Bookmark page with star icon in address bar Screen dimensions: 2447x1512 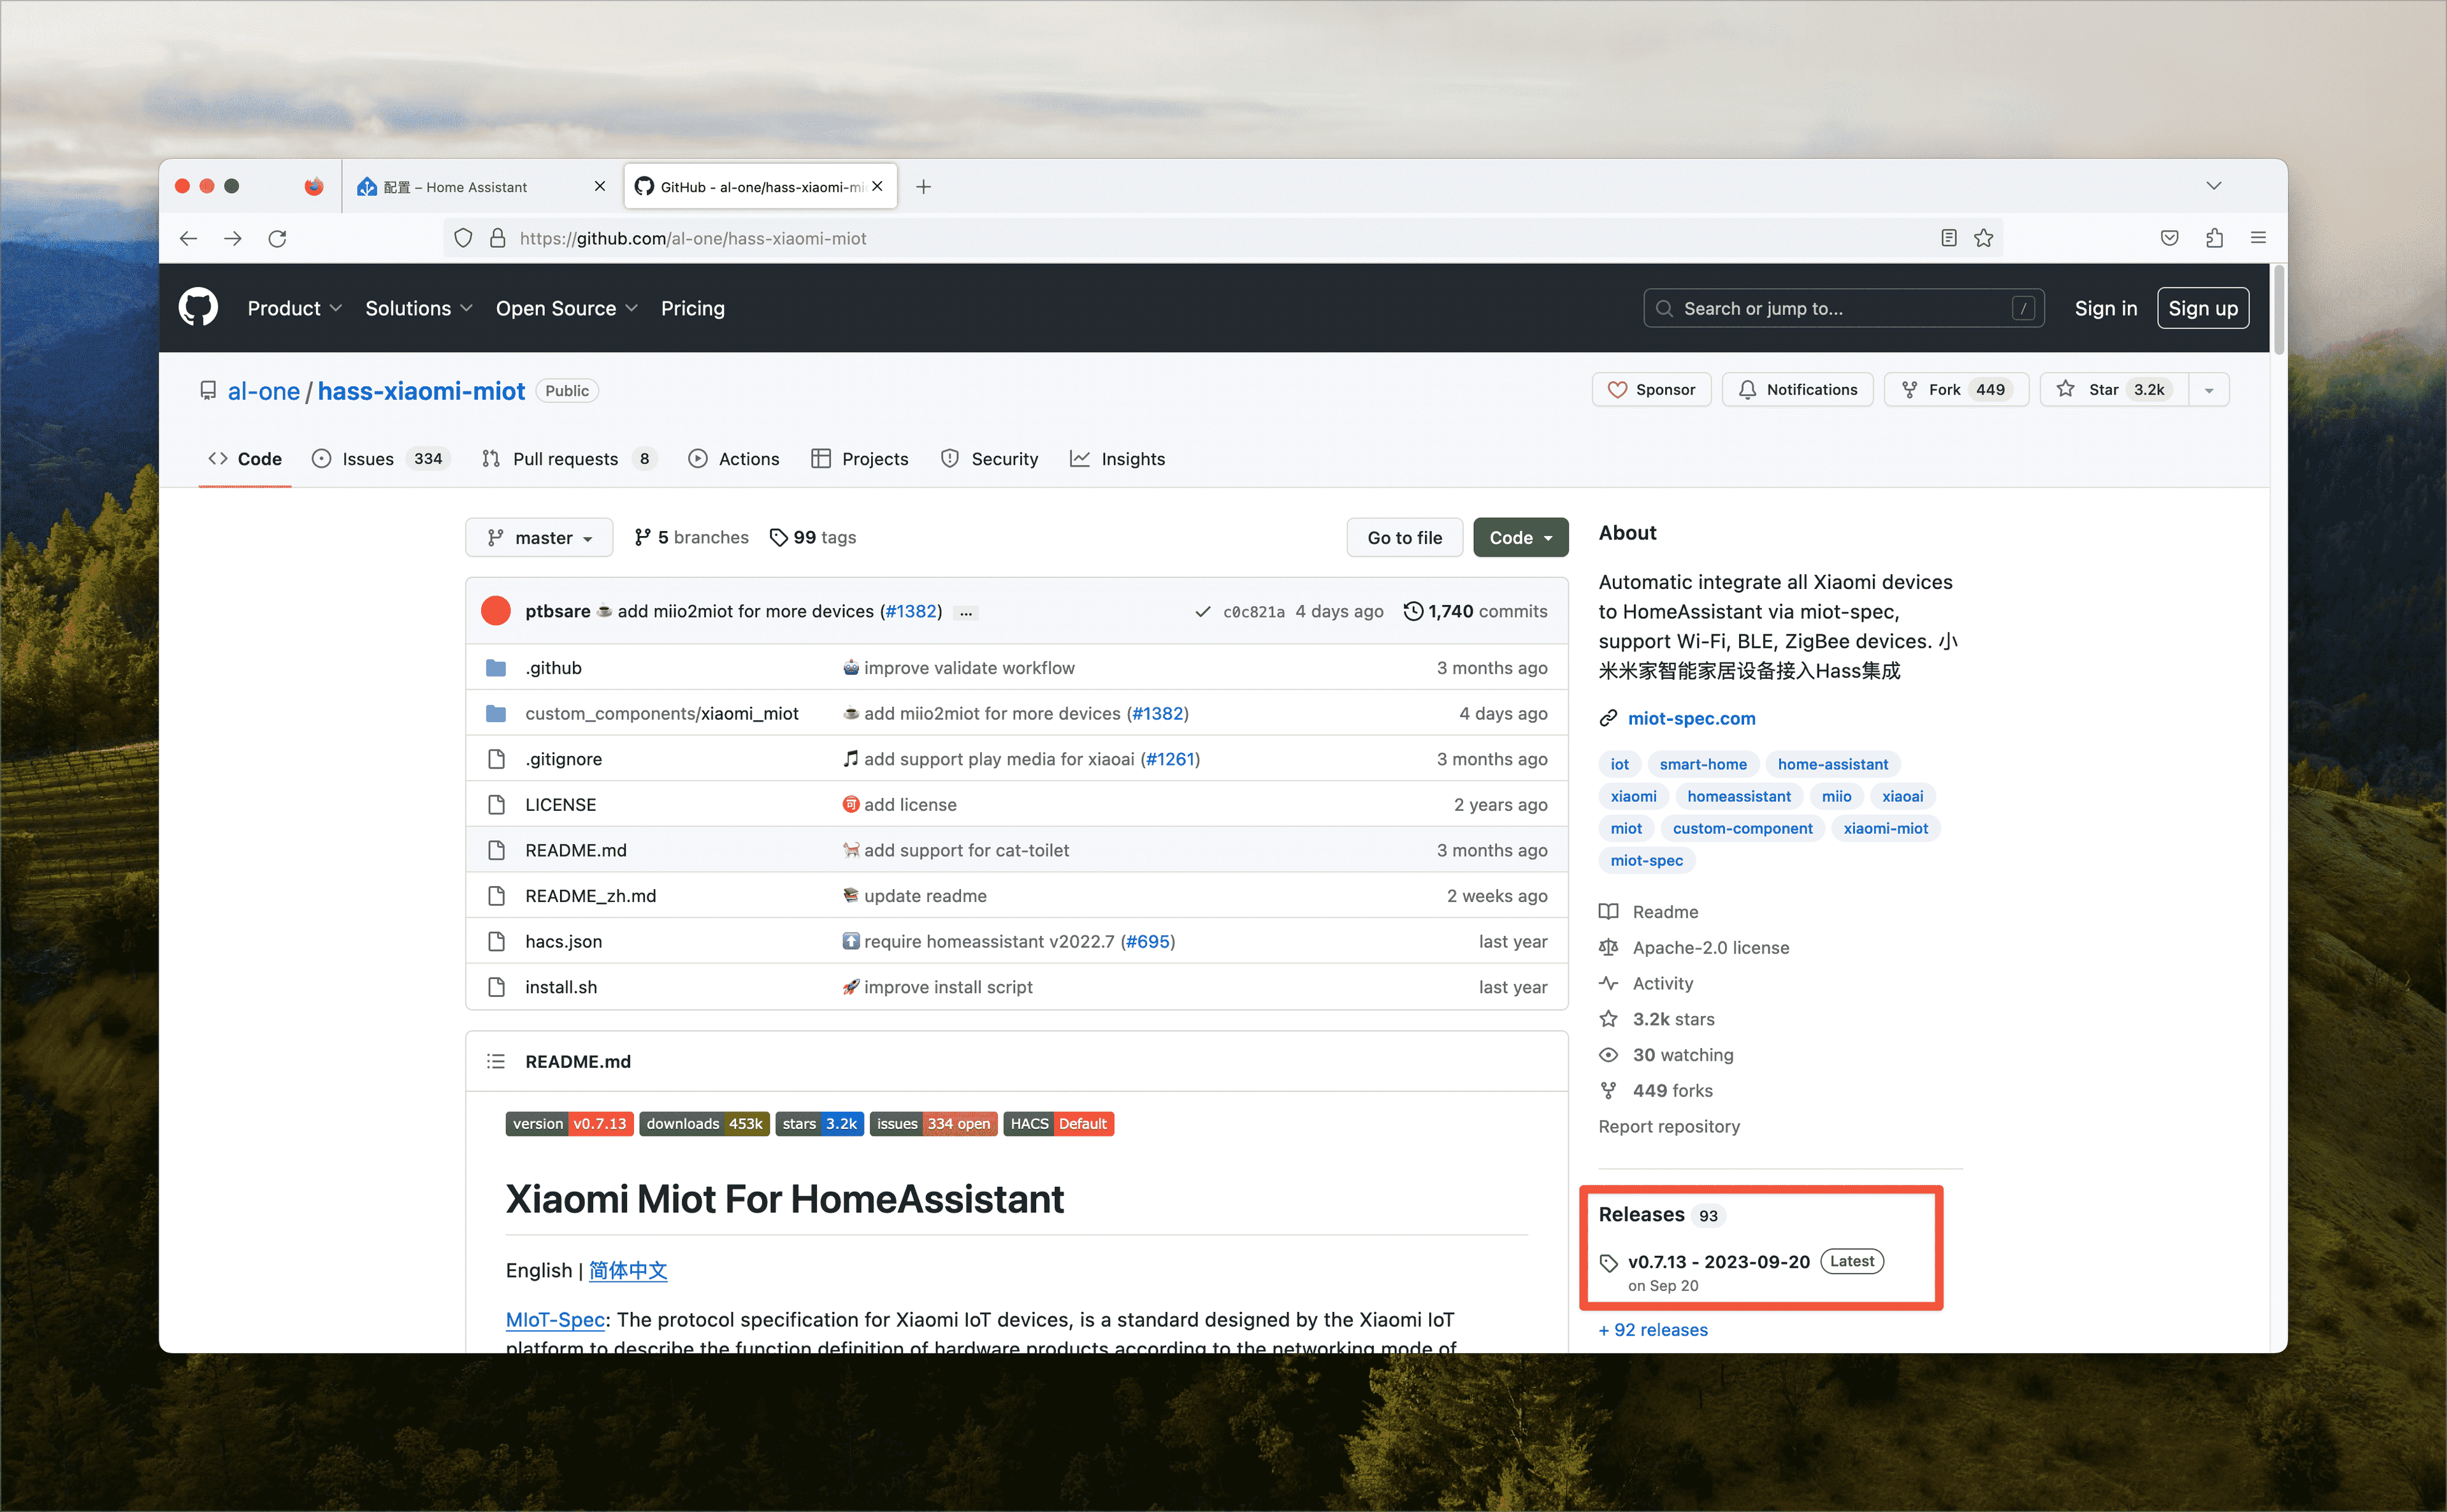[x=1983, y=238]
